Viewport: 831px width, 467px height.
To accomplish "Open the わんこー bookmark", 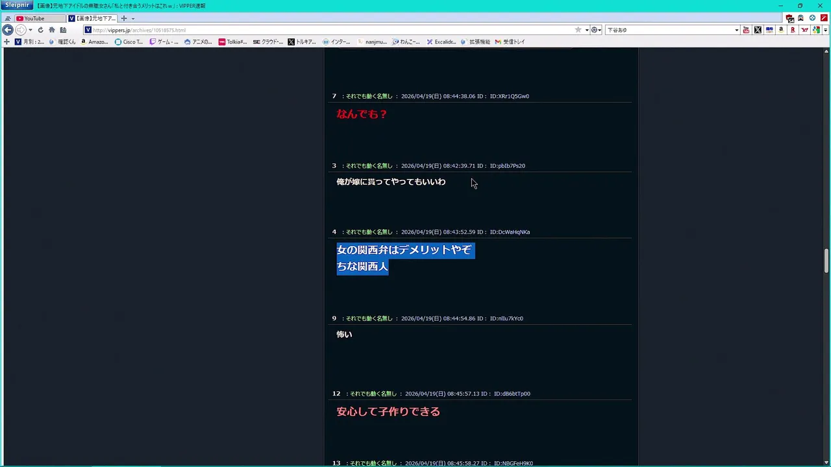I will point(406,42).
